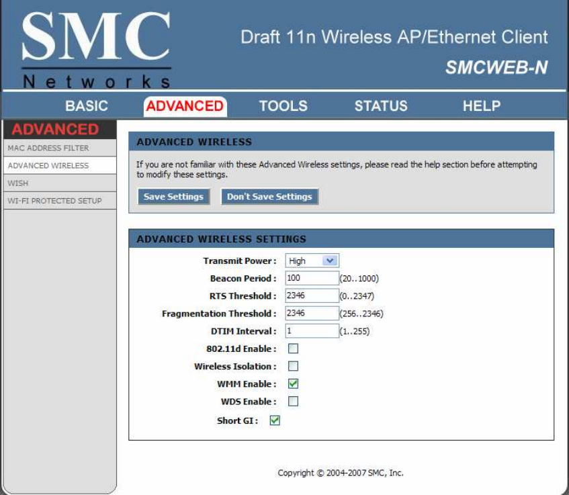The width and height of the screenshot is (569, 495).
Task: Open Wi-Fi Protected Setup page
Action: [60, 201]
